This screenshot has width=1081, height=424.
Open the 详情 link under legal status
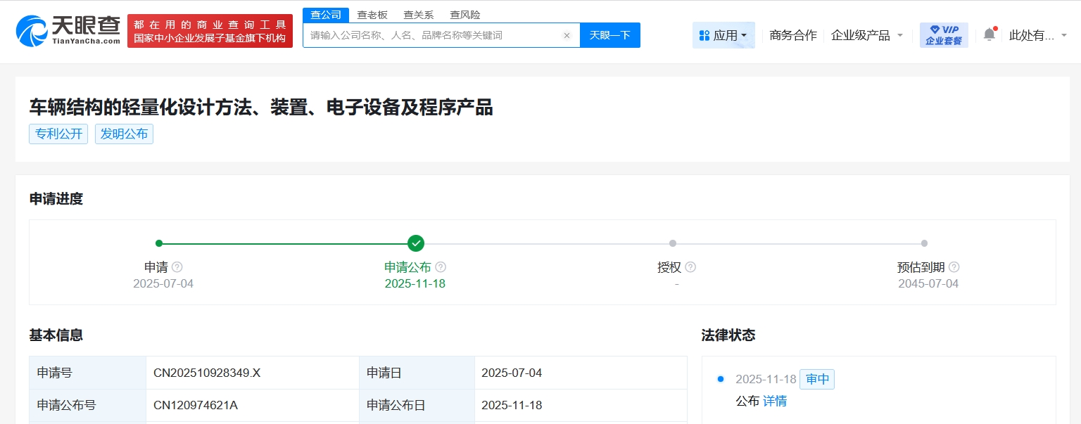(x=775, y=401)
